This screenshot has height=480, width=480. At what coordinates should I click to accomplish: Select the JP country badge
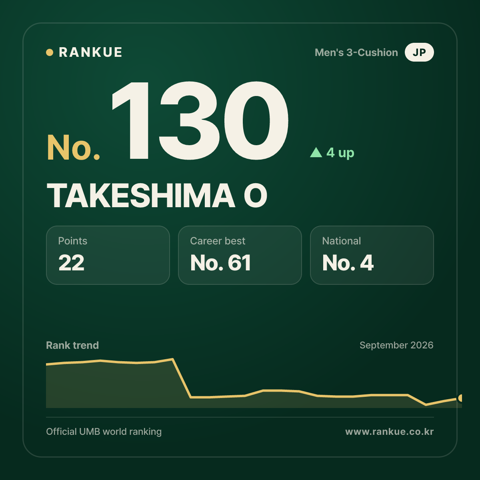click(x=419, y=52)
